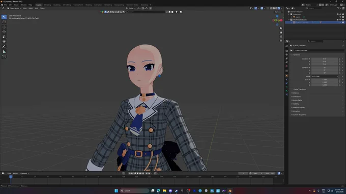
Task: Toggle viewport visibility of Hoshimachi Suisei collection
Action: tap(340, 20)
